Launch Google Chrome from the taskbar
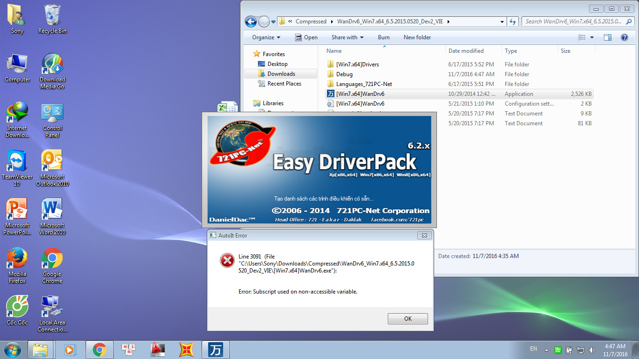Screen dimensions: 639x359 coord(99,350)
